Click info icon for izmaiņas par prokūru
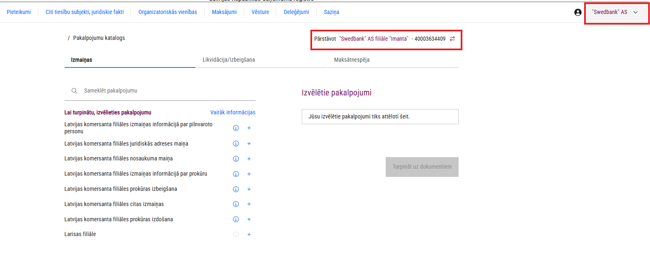This screenshot has width=650, height=269. tap(236, 174)
